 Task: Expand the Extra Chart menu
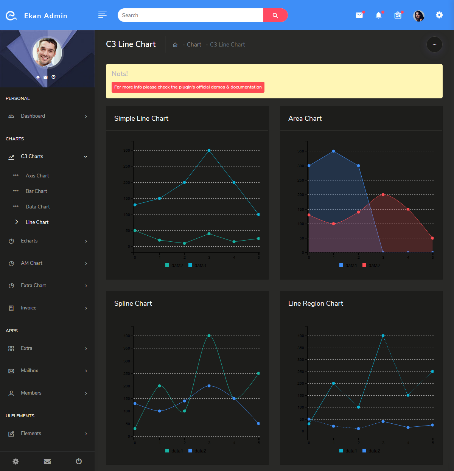[33, 286]
